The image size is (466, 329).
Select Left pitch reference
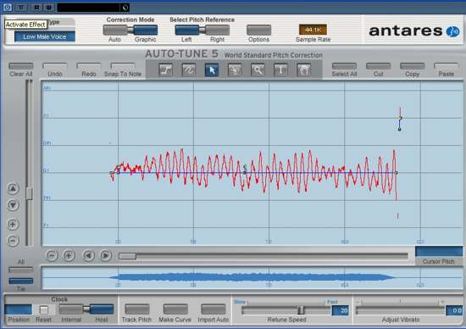pyautogui.click(x=187, y=30)
